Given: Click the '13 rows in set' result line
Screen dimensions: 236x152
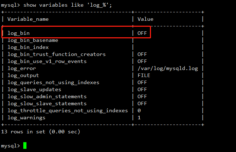Looking at the screenshot, I should pos(41,132).
